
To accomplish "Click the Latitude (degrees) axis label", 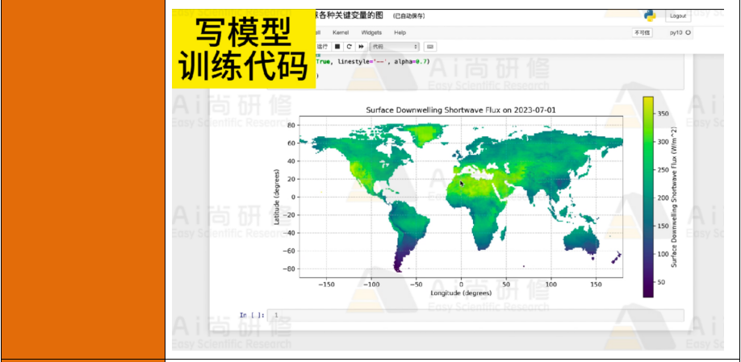I will point(277,197).
